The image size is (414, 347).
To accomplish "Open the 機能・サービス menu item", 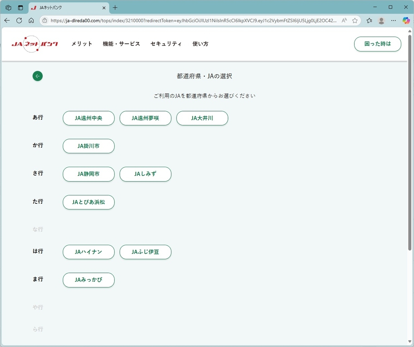I will point(121,44).
